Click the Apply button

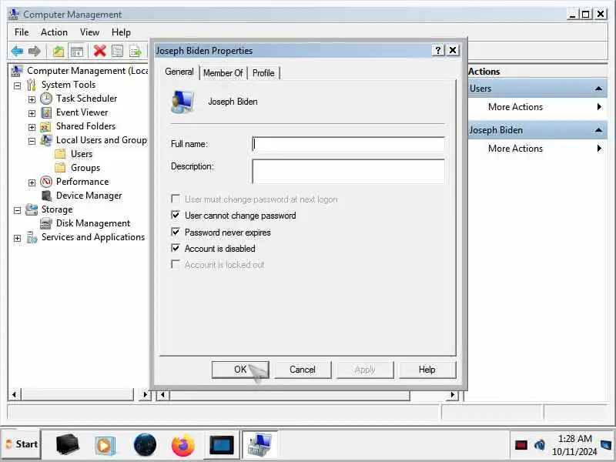[x=365, y=370]
